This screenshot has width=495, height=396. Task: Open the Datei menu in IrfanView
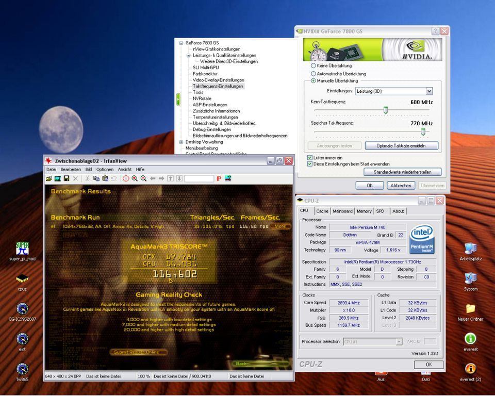[x=51, y=170]
